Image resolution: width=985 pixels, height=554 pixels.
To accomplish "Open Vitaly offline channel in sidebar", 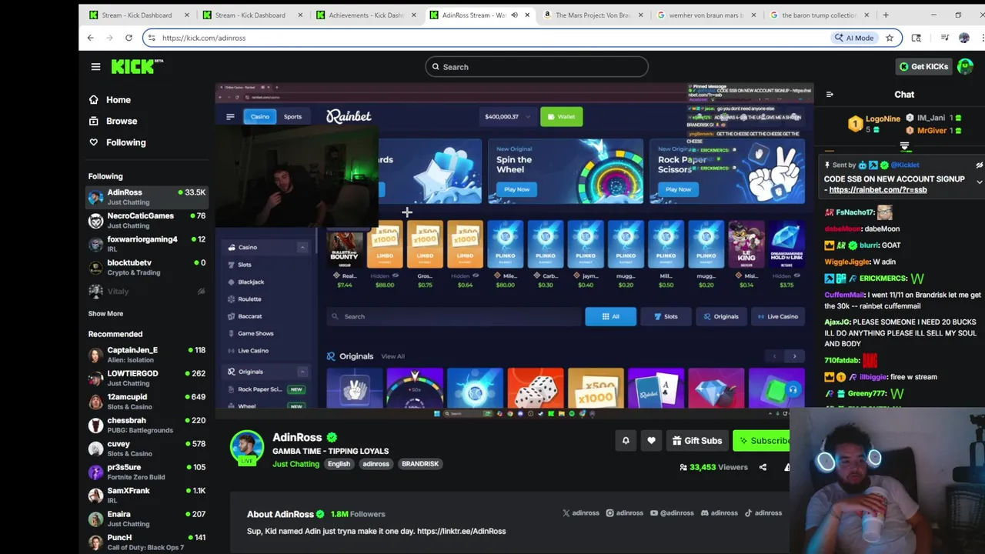I will point(147,292).
